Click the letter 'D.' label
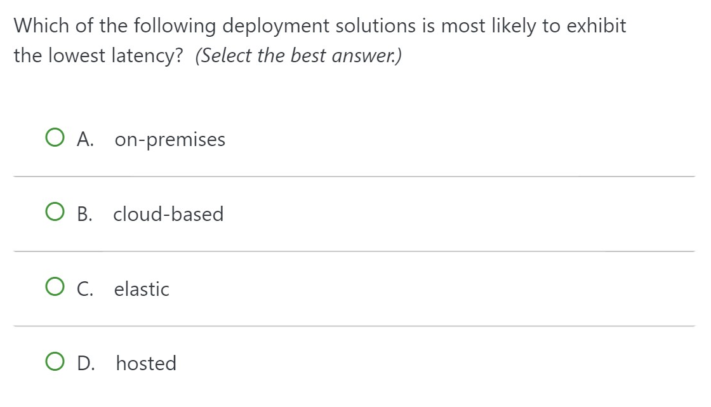Image resolution: width=711 pixels, height=407 pixels. click(86, 363)
